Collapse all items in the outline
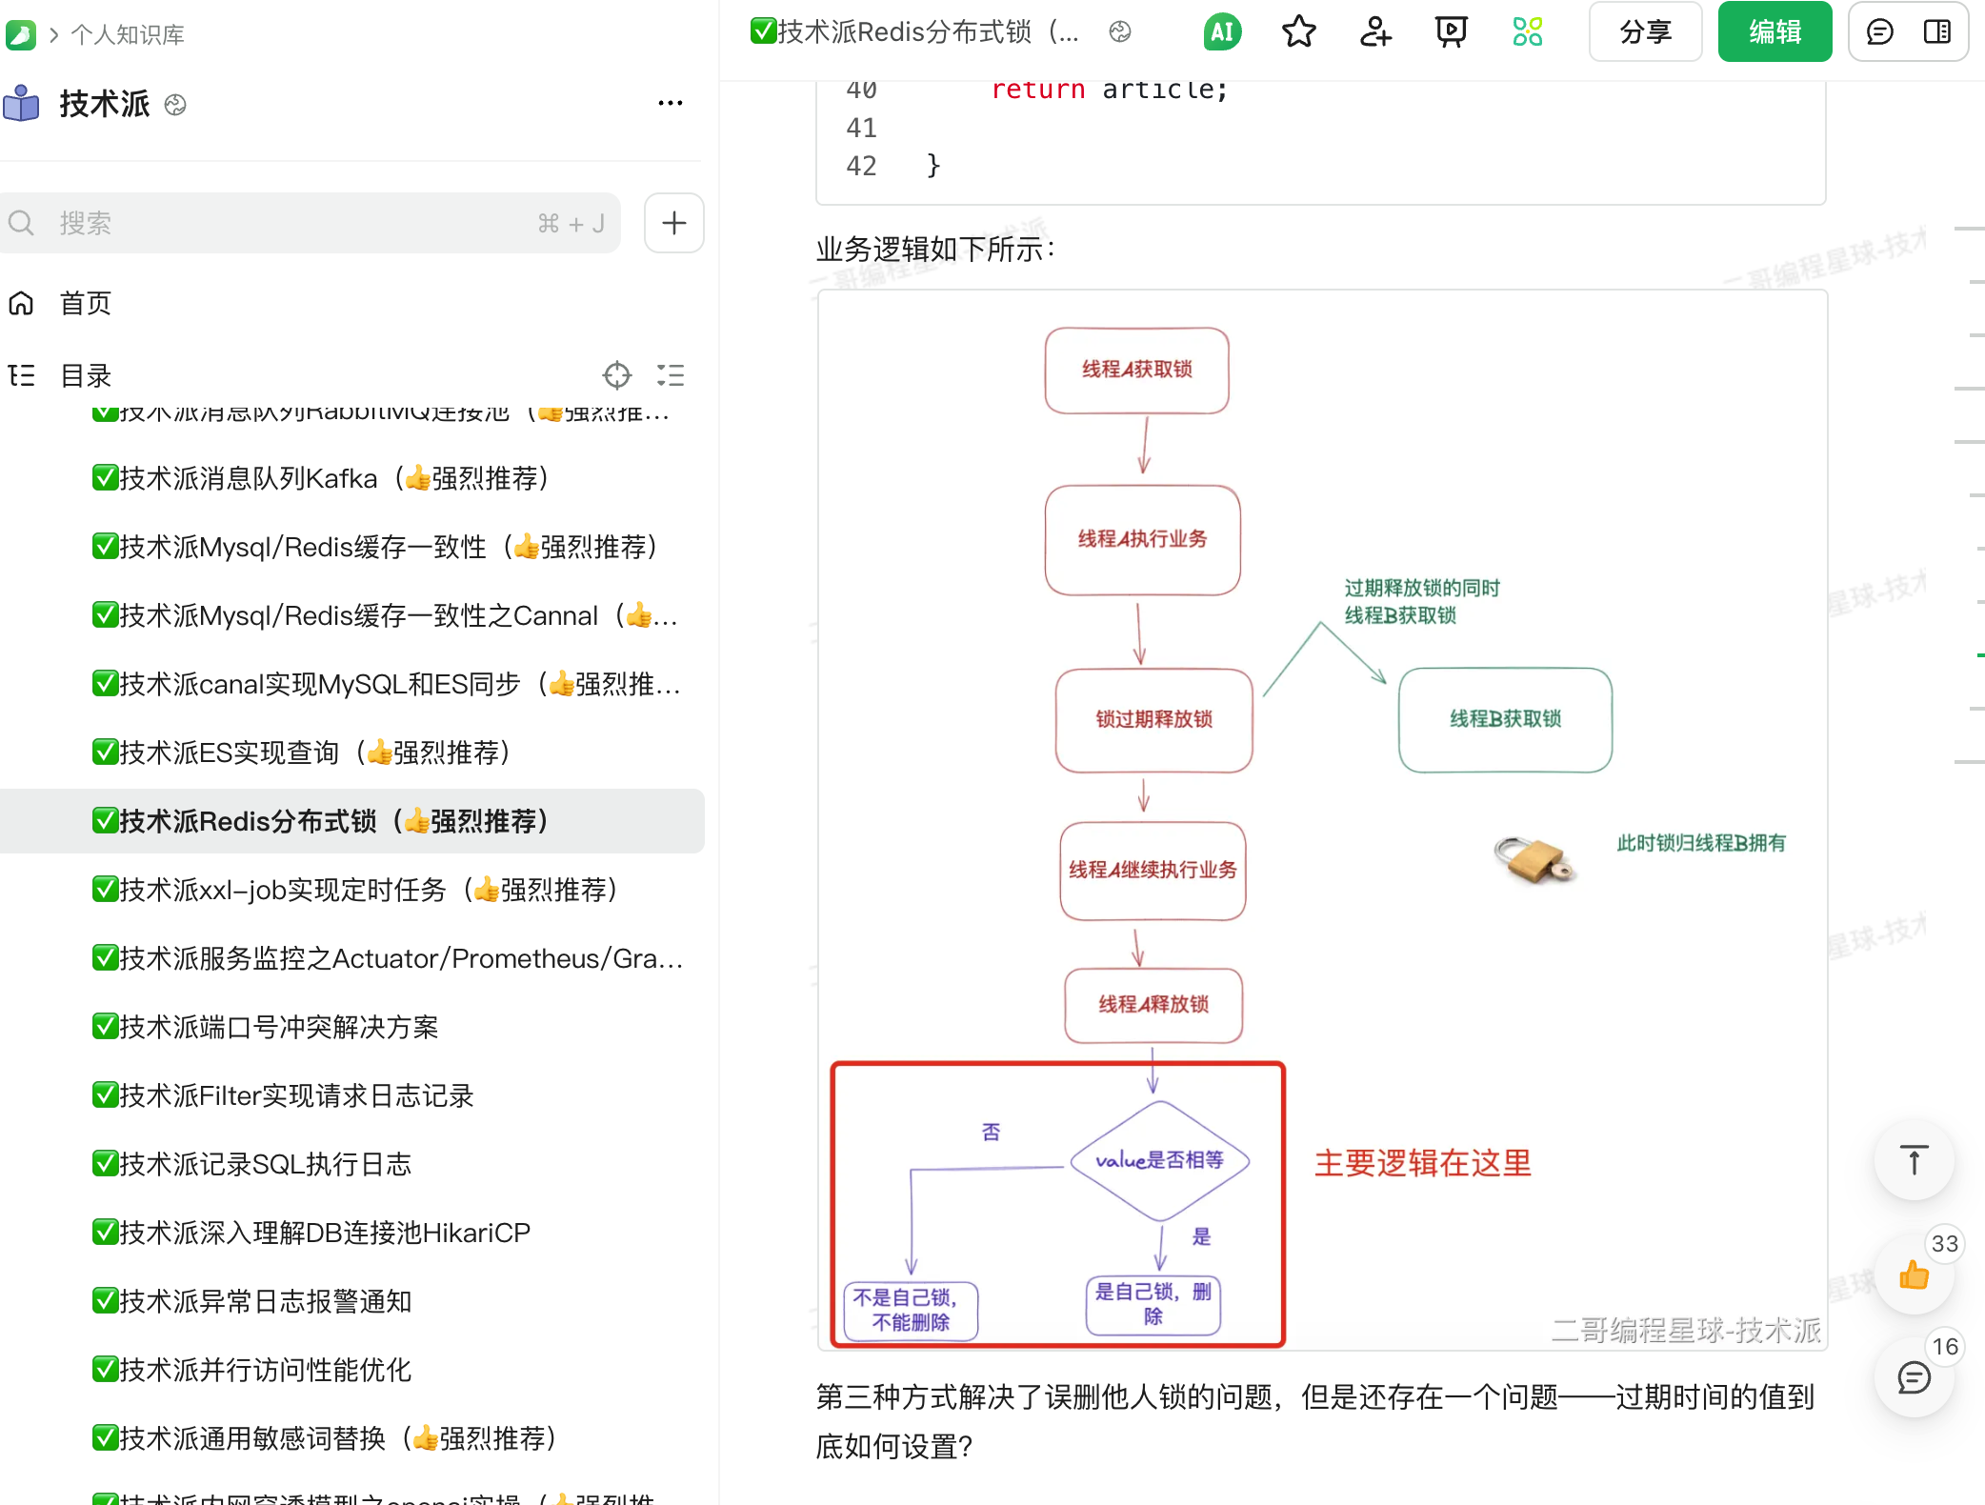This screenshot has height=1505, width=1985. 671,375
